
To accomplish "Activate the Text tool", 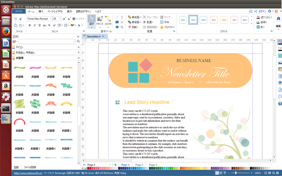I will coord(99,21).
